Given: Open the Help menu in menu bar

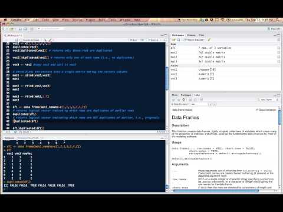Looking at the screenshot, I should [x=137, y=20].
